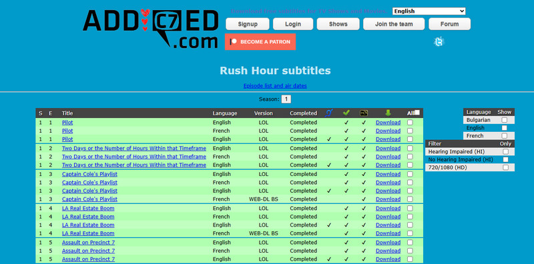Screen dimensions: 534x264
Task: Enable the Bulgarian language show checkbox
Action: [x=505, y=120]
